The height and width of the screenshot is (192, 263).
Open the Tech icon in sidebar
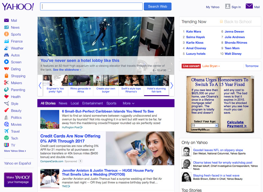[6, 138]
